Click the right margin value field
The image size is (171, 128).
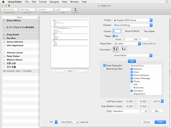pos(129,106)
